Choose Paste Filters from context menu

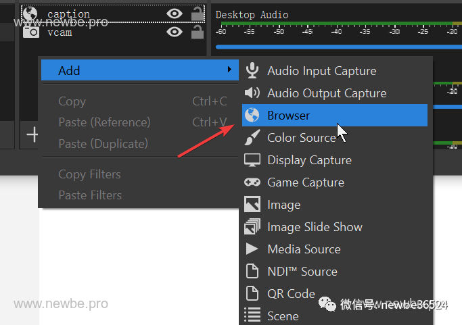click(140, 195)
